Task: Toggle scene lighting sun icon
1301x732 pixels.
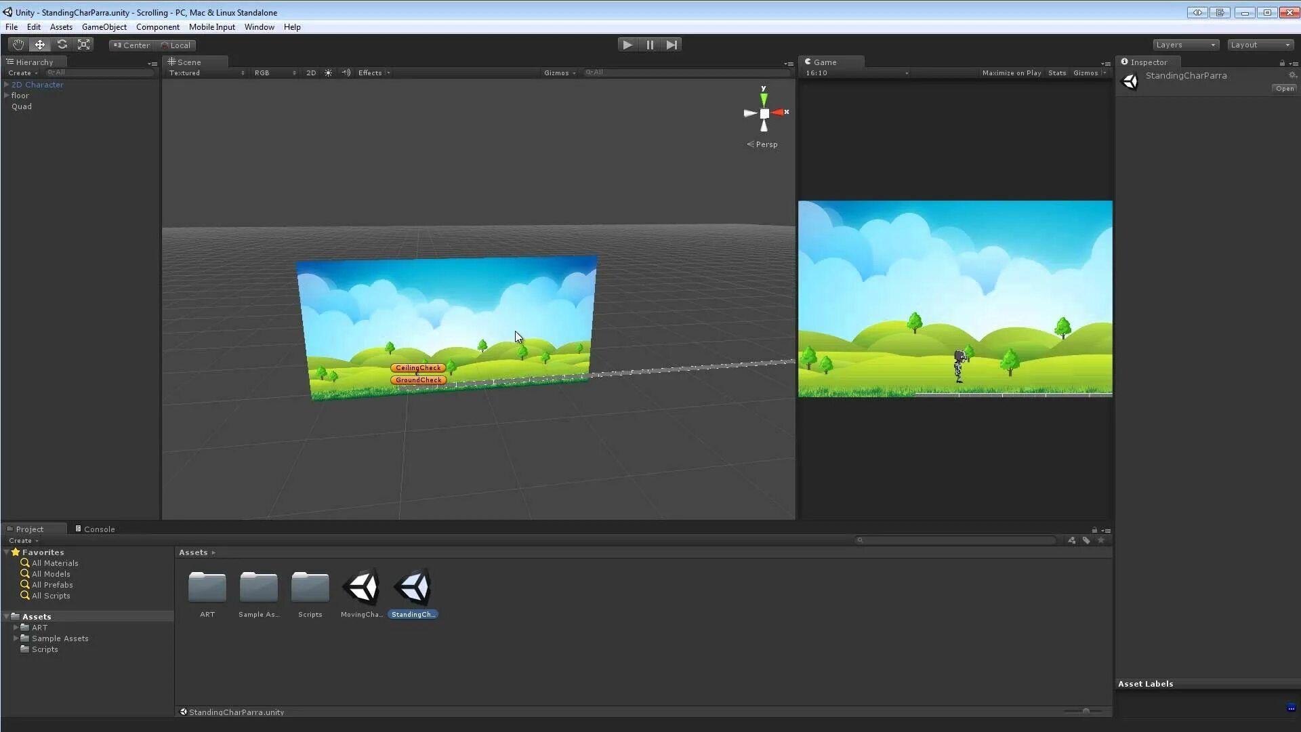Action: (x=329, y=73)
